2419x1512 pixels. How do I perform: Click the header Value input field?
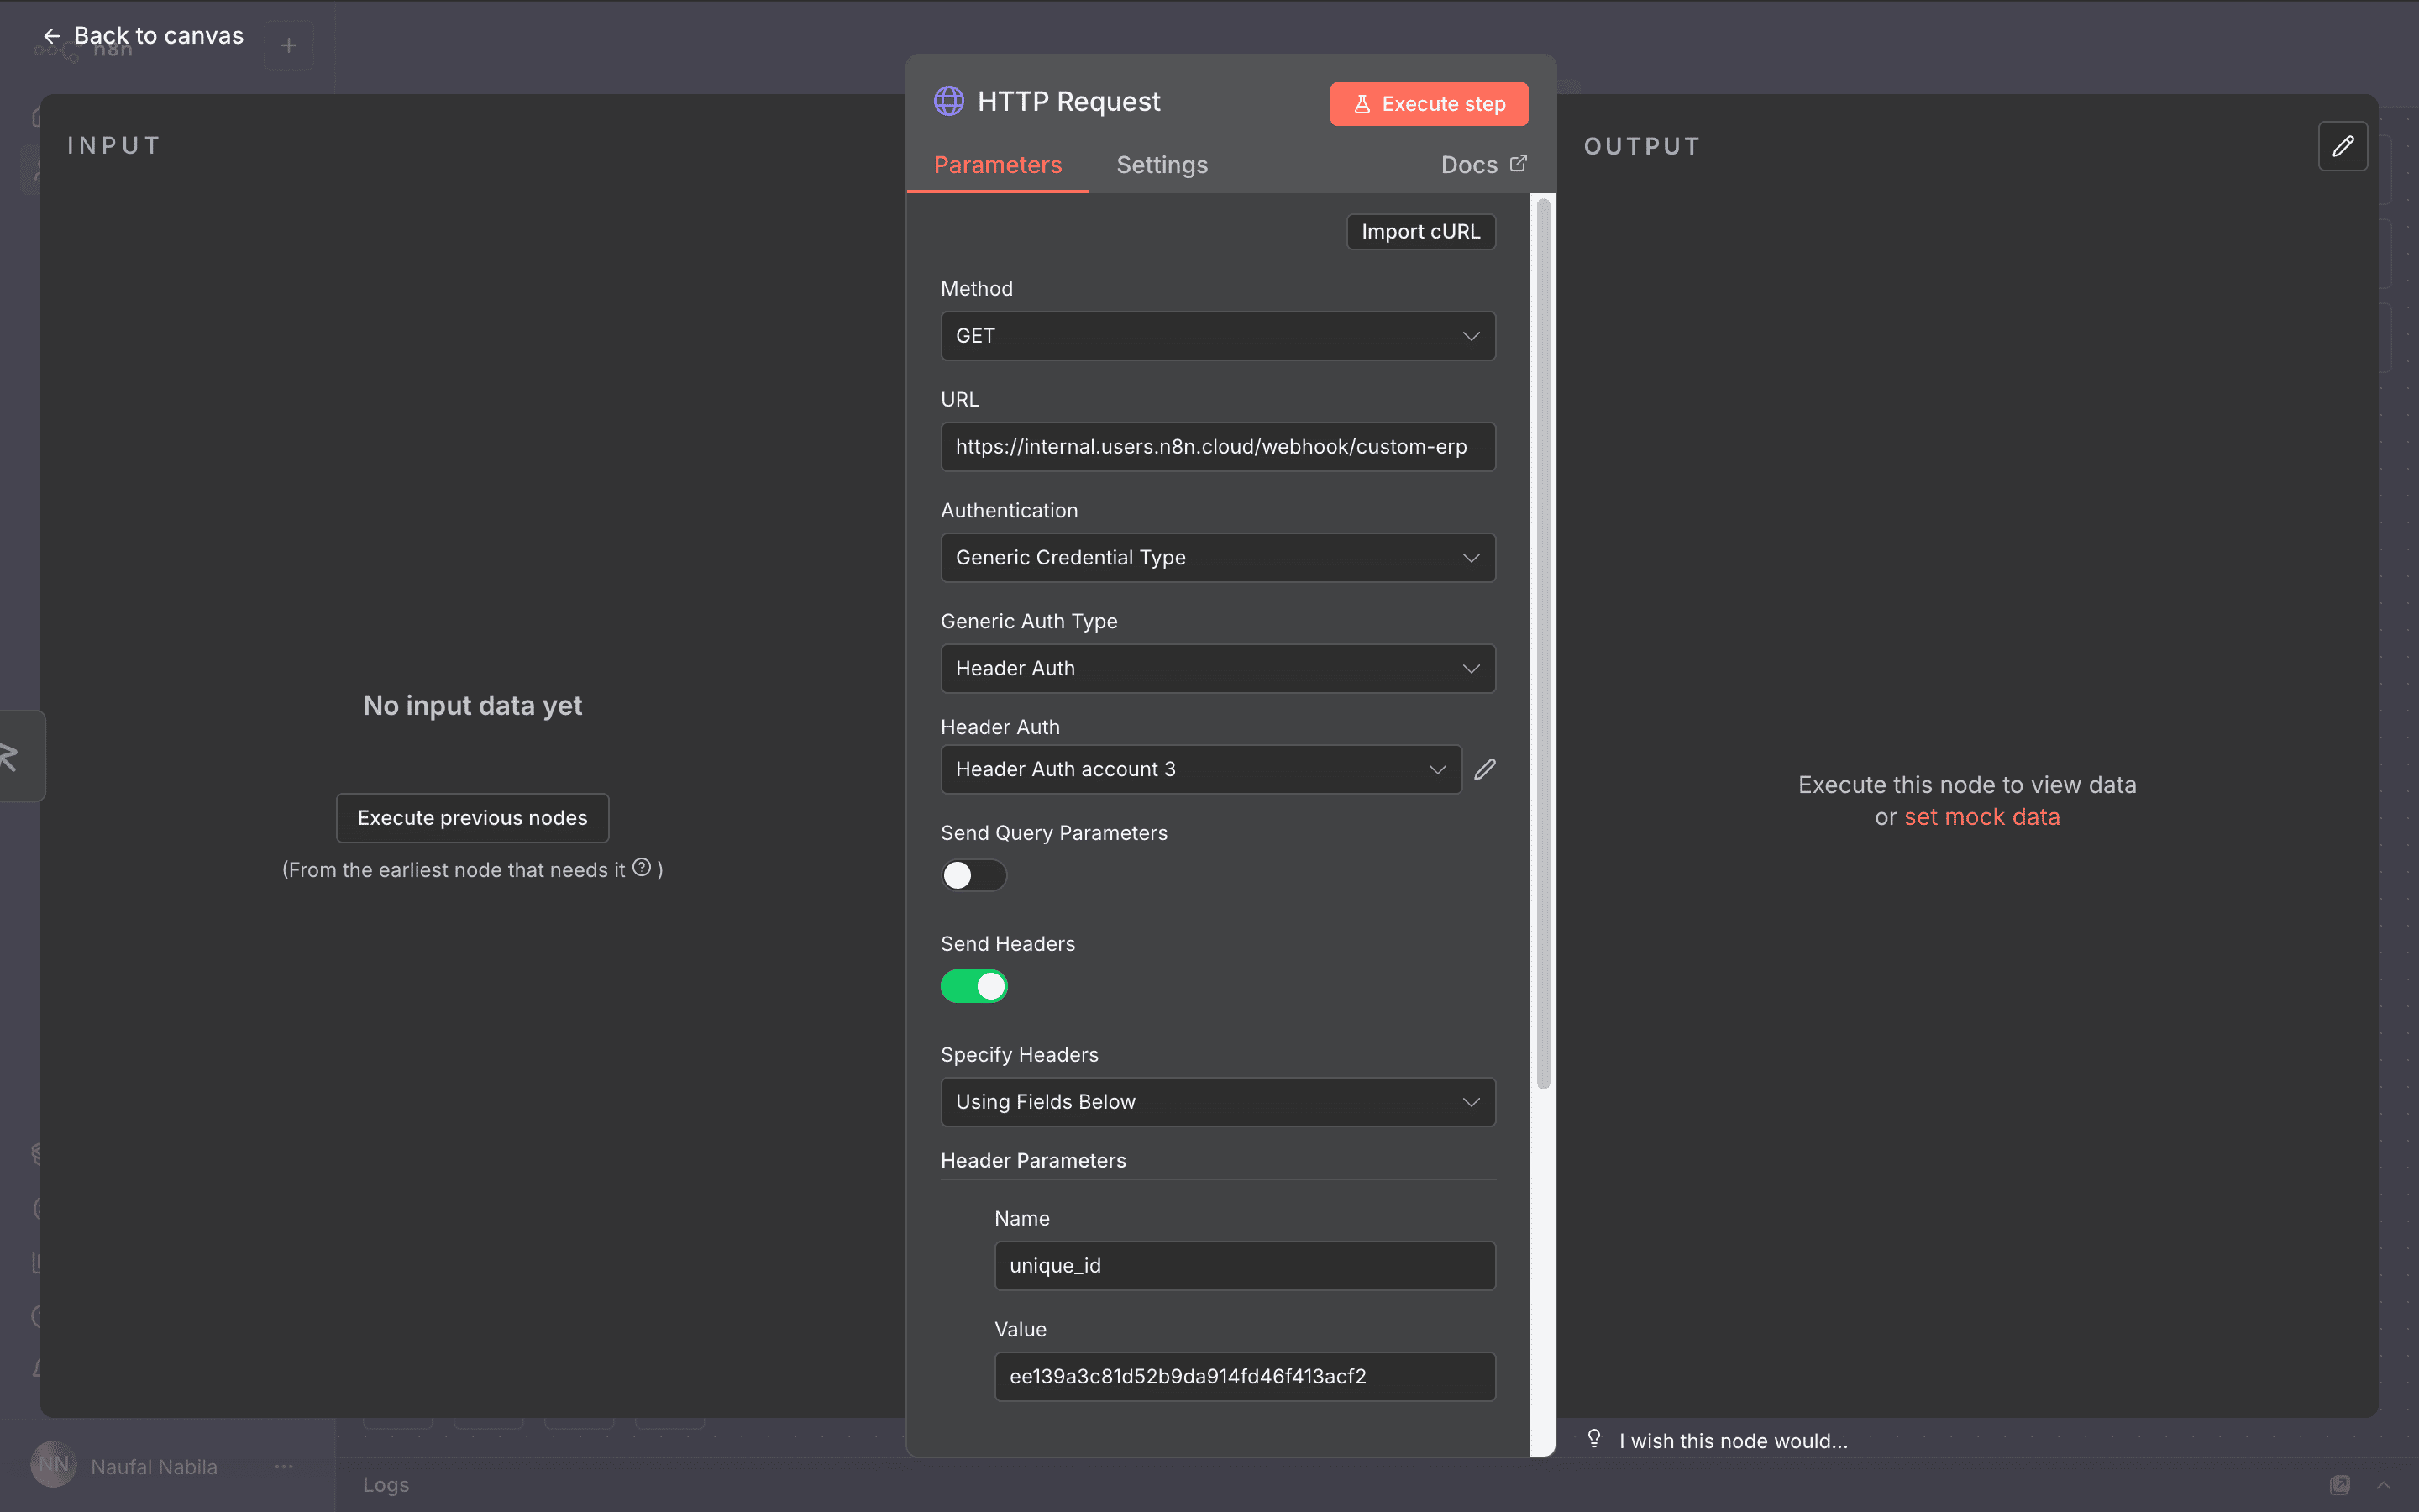coord(1245,1377)
